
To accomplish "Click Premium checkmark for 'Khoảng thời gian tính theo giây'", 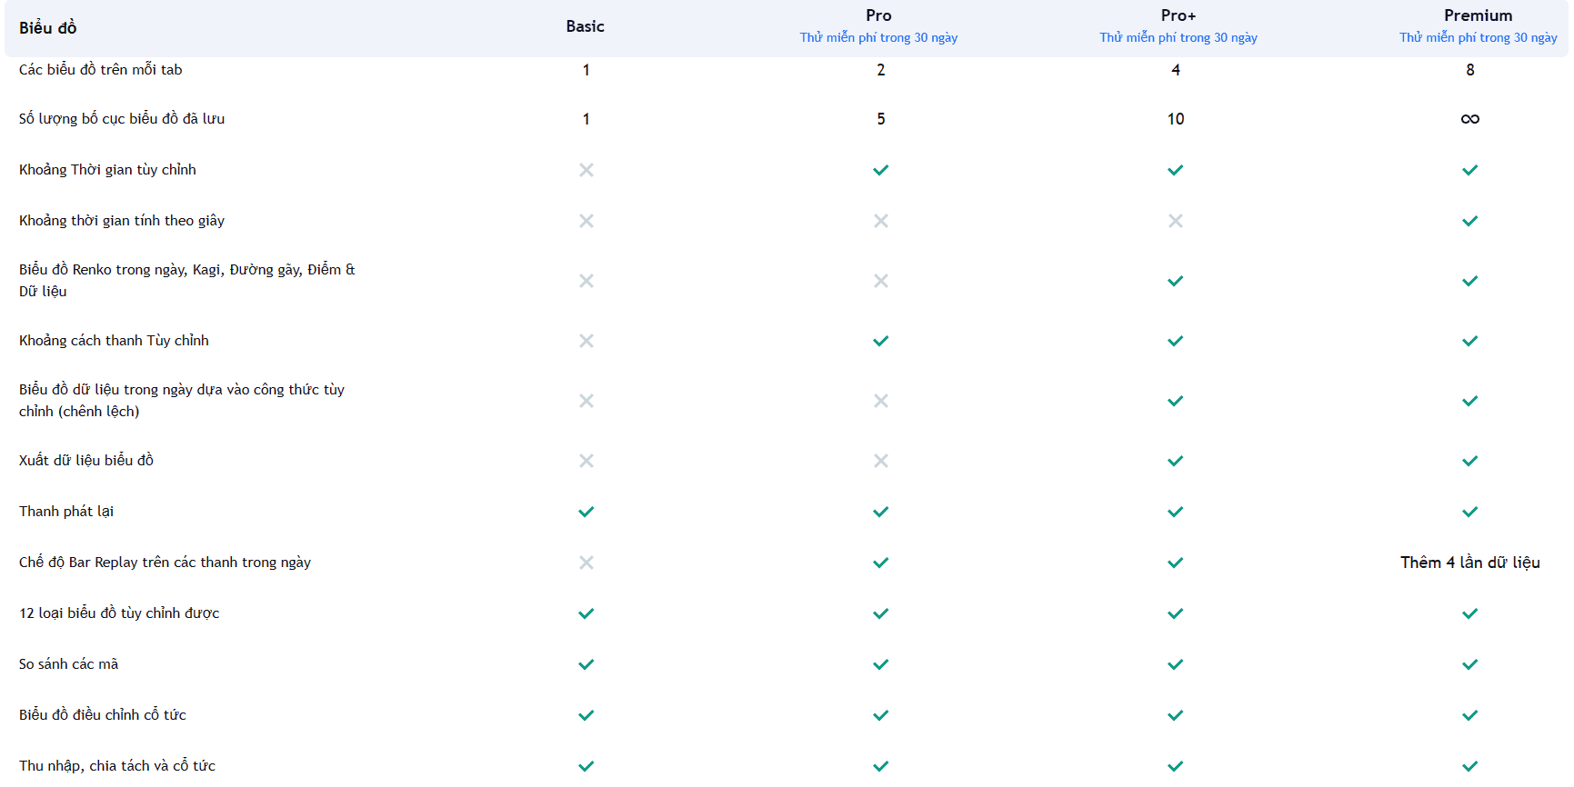I will 1470,221.
